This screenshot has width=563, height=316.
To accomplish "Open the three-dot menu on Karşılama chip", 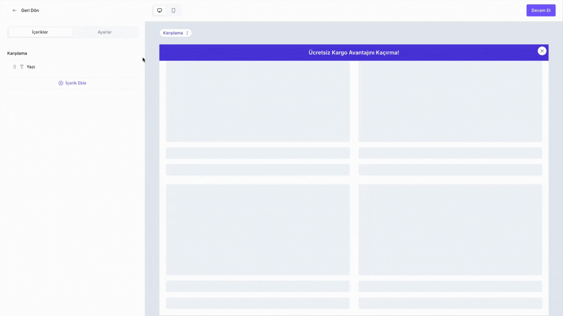I will point(187,33).
